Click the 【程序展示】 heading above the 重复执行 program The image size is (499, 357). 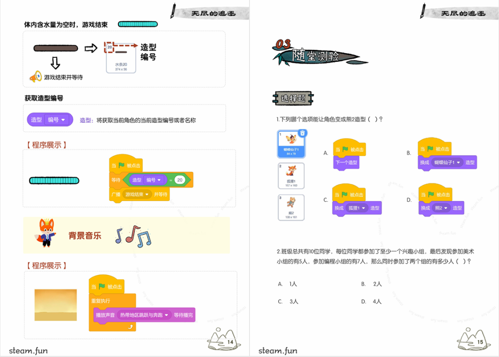[47, 266]
